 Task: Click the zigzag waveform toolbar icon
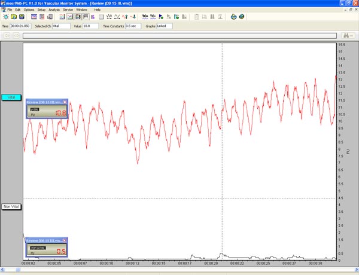coord(109,17)
